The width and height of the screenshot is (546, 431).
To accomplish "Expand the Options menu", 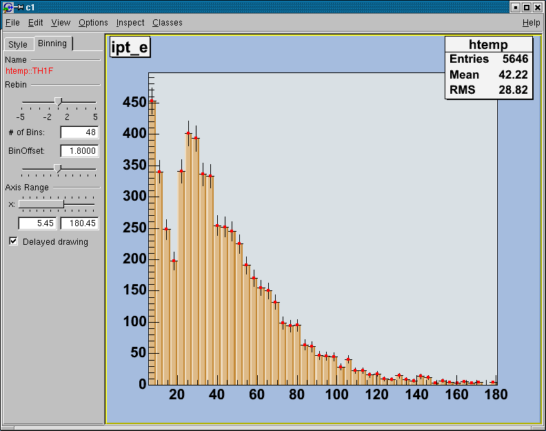I will (x=93, y=23).
